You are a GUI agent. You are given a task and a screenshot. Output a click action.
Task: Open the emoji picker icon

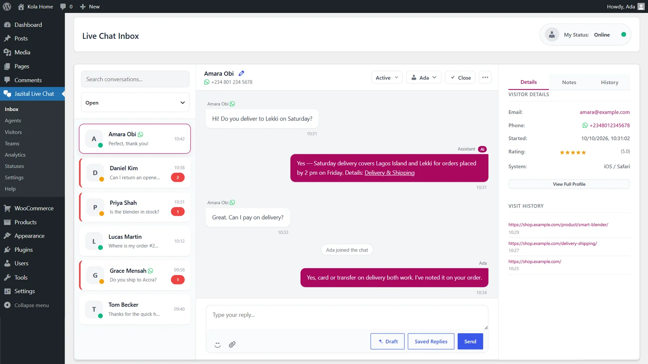[217, 345]
